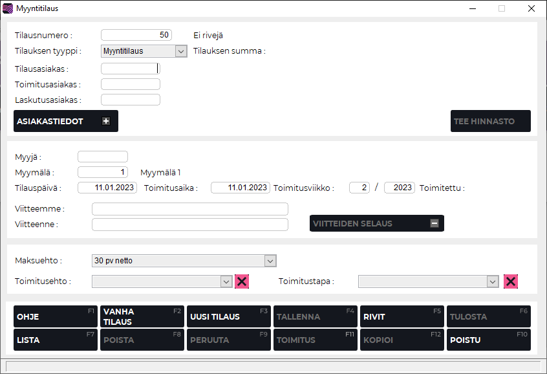Click the OHJE help button
Image resolution: width=547 pixels, height=374 pixels.
pos(56,316)
